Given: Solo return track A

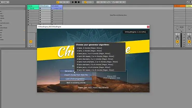Looking at the screenshot, I should coord(177,44).
